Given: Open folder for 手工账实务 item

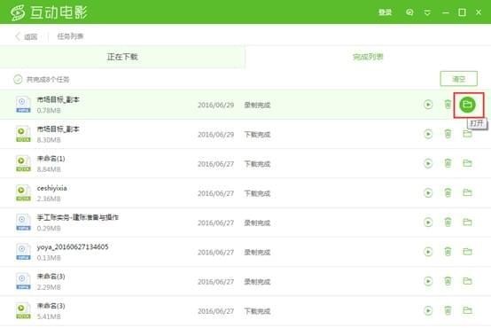Looking at the screenshot, I should point(467,223).
